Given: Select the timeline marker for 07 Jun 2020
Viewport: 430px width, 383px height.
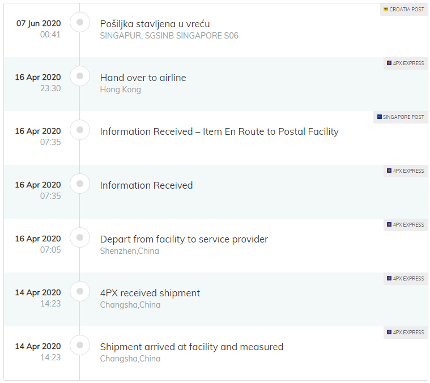Looking at the screenshot, I should click(x=80, y=22).
